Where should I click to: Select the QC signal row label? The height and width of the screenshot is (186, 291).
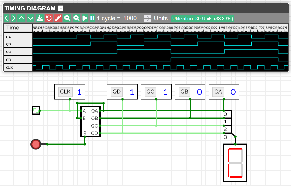pos(9,52)
